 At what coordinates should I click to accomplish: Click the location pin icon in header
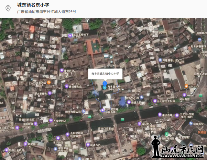(x=8, y=8)
